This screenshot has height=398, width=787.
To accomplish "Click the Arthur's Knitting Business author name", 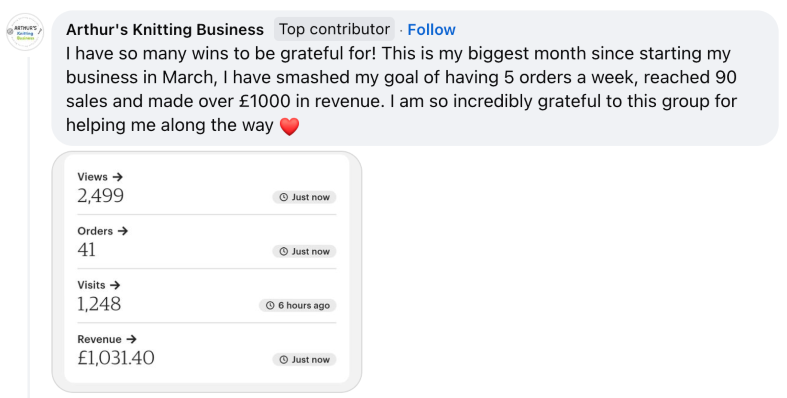I will [165, 30].
